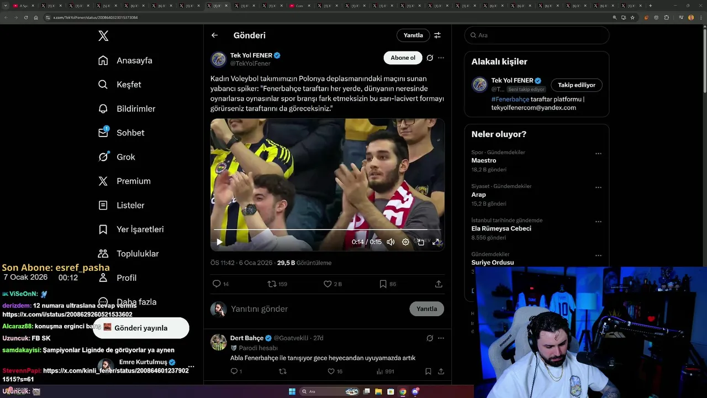The image size is (707, 398).
Task: Open the #Fenerbahçe hashtag link
Action: (510, 99)
